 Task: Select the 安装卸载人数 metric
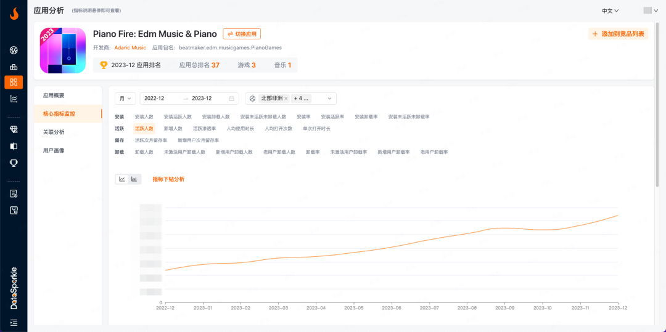(x=216, y=116)
